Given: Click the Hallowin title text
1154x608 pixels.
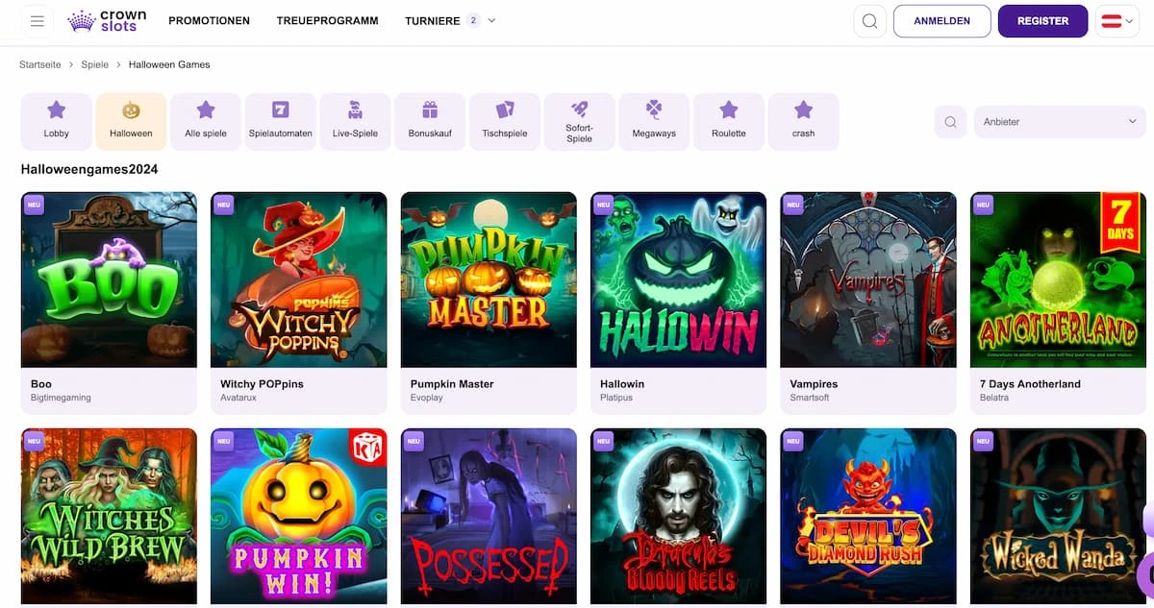Looking at the screenshot, I should [x=622, y=383].
